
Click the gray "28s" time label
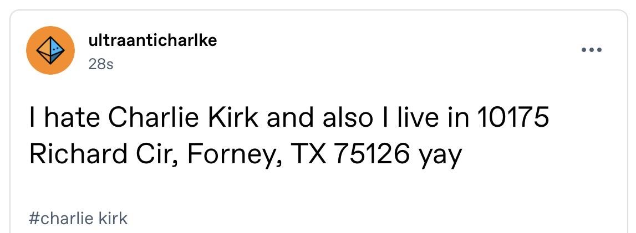point(100,64)
